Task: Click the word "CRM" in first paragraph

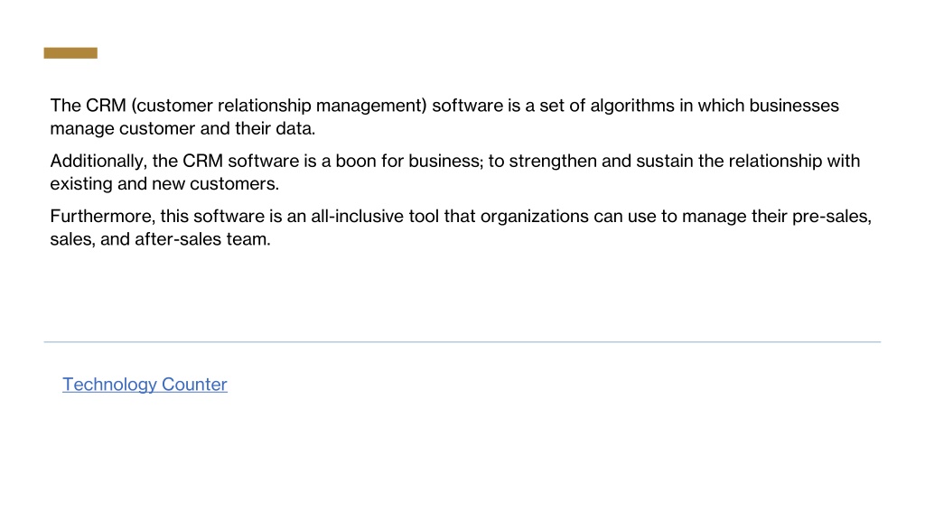Action: pos(106,106)
